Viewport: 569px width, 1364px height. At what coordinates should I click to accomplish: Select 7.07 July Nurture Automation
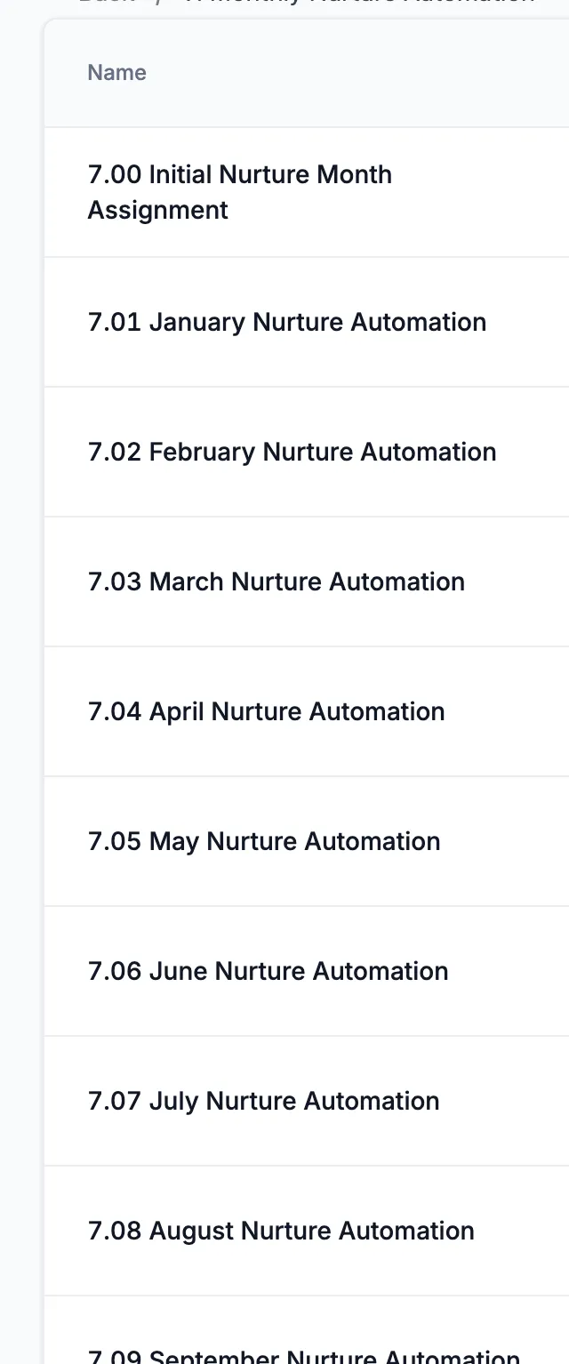263,1101
